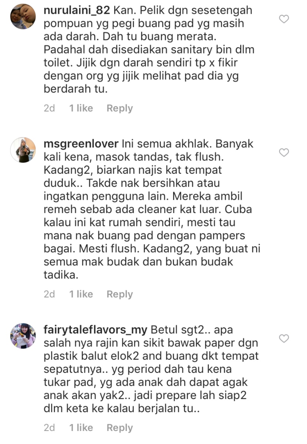Open msgreenlover's profile picture

point(23,150)
